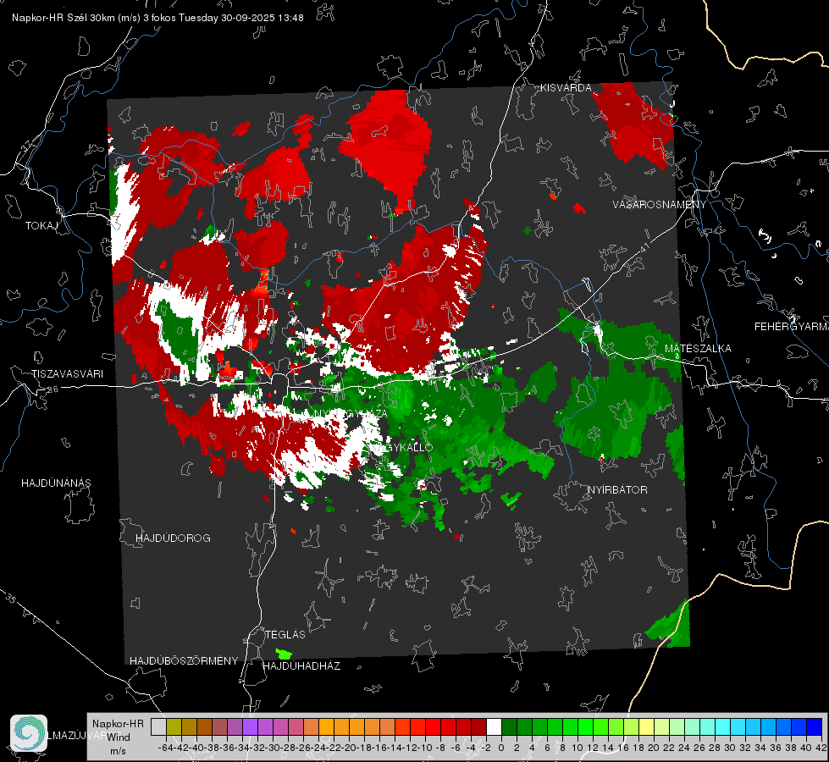Select the yellow swatch in the wind legend
The height and width of the screenshot is (762, 829).
tap(647, 726)
